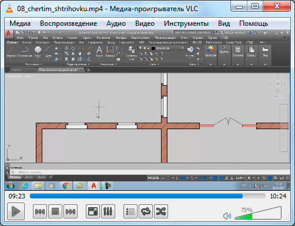This screenshot has width=295, height=226.
Task: Open the Вид menu
Action: [x=224, y=23]
